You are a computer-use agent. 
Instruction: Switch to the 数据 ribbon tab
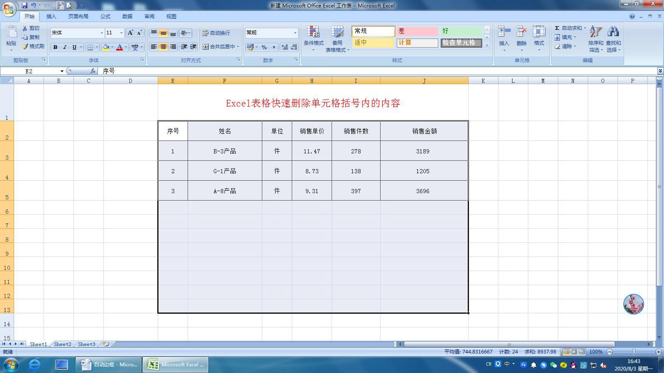(127, 16)
